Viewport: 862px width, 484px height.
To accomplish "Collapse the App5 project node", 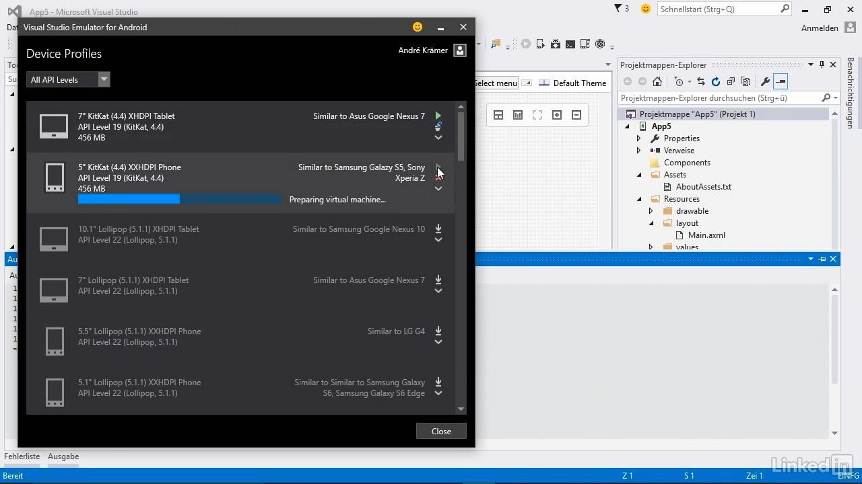I will [628, 126].
